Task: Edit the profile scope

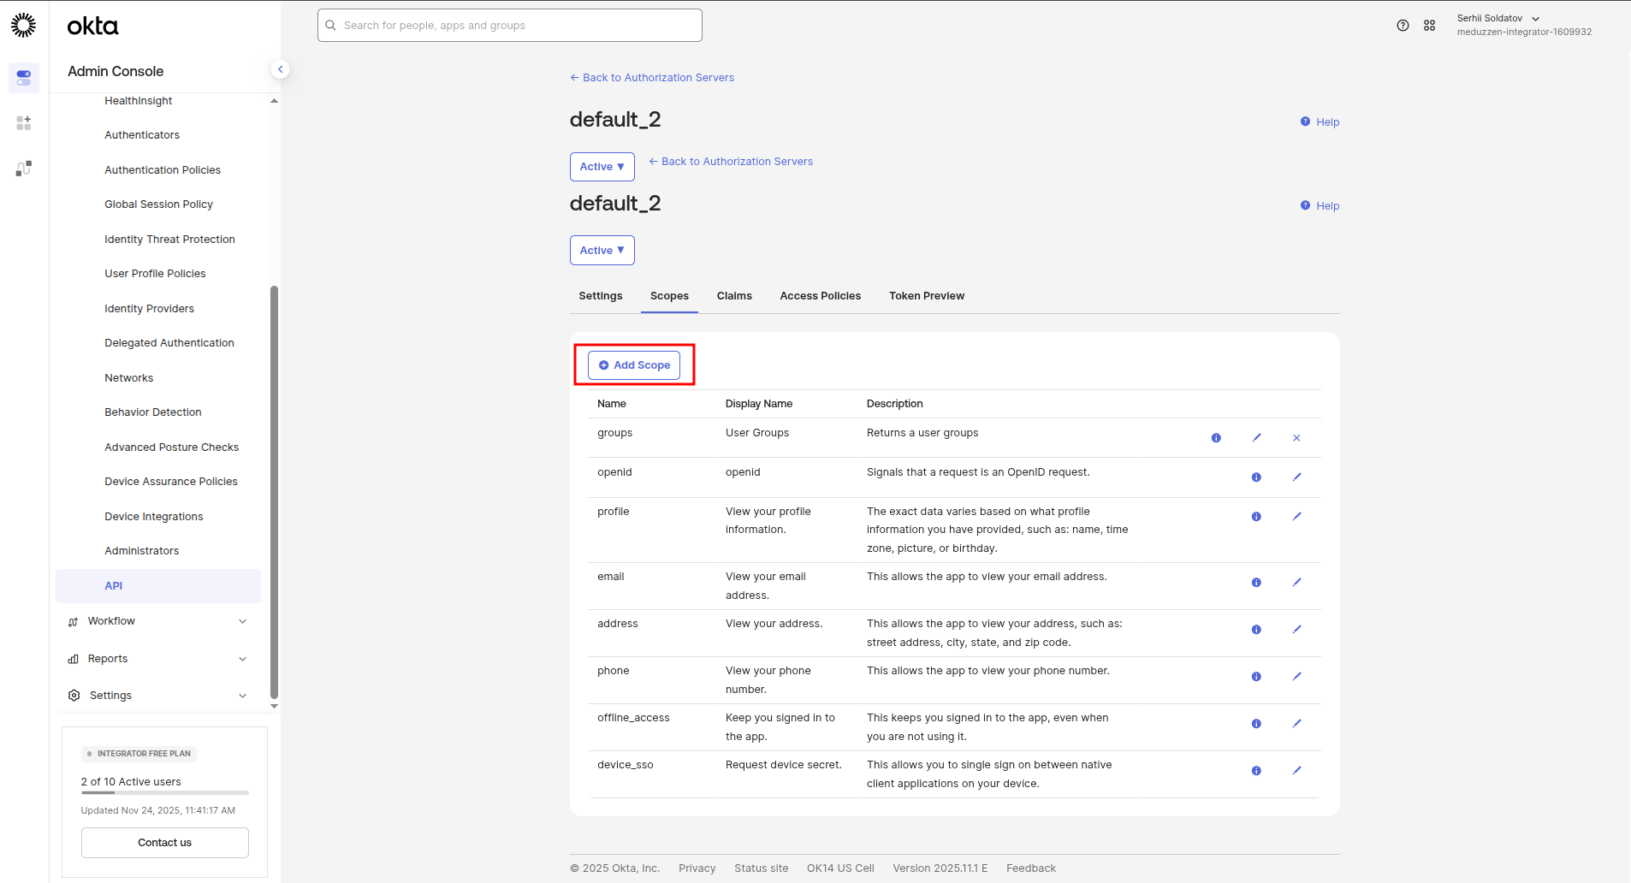Action: tap(1296, 517)
